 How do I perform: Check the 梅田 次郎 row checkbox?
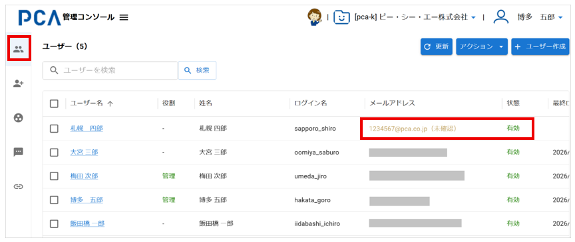pos(55,176)
